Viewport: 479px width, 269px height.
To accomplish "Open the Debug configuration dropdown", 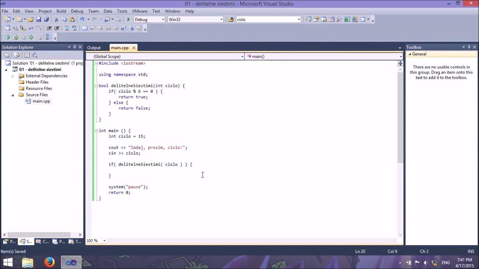I will point(163,19).
